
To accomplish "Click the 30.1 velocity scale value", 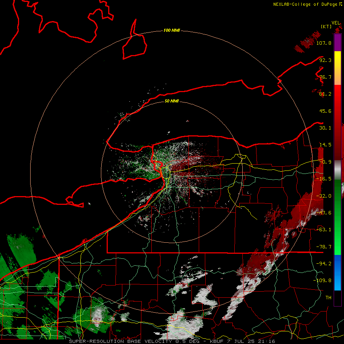I will (325, 128).
